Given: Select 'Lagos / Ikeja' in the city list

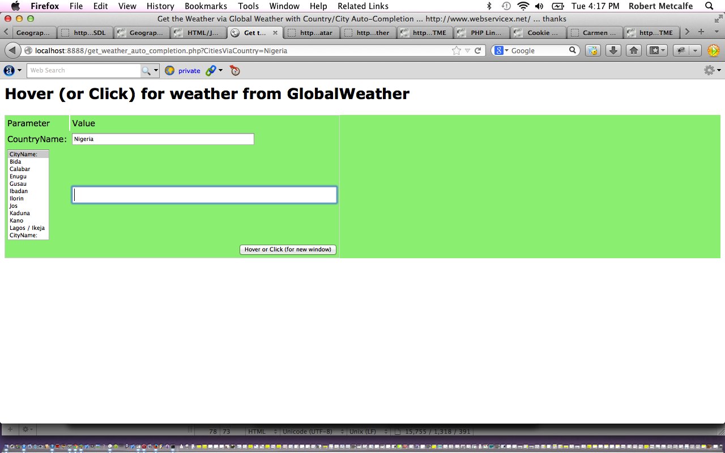Looking at the screenshot, I should 28,228.
